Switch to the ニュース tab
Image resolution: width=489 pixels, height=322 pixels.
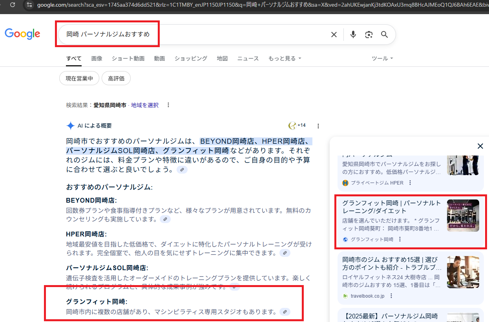(248, 59)
